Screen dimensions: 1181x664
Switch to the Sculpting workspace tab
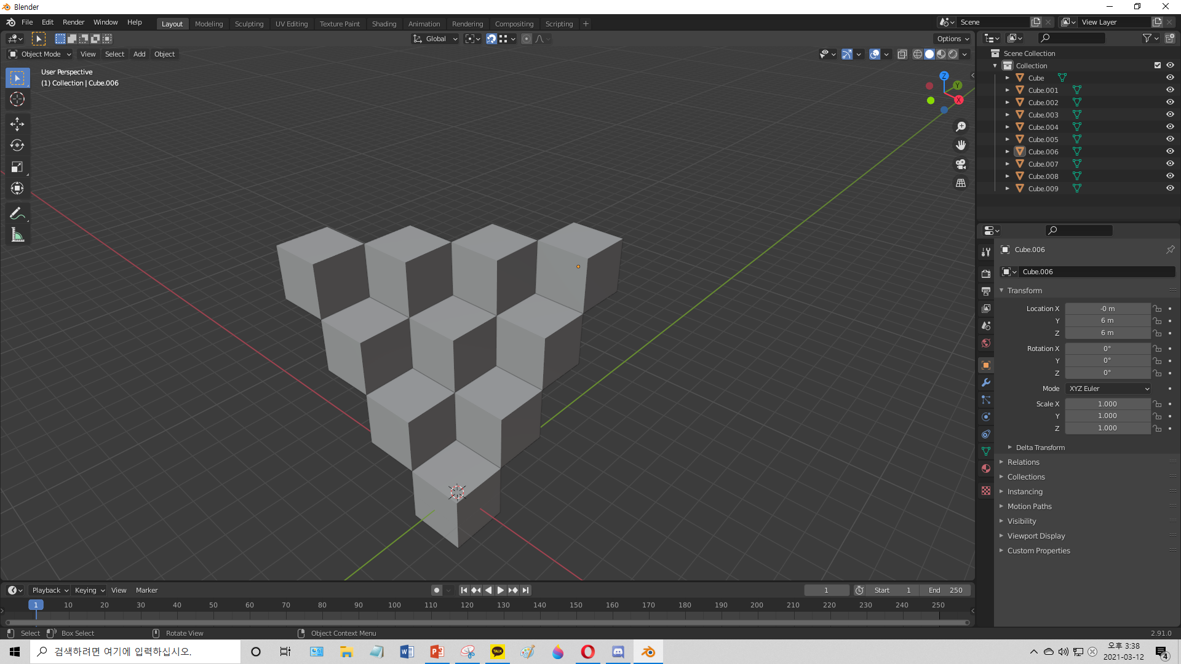(x=249, y=24)
